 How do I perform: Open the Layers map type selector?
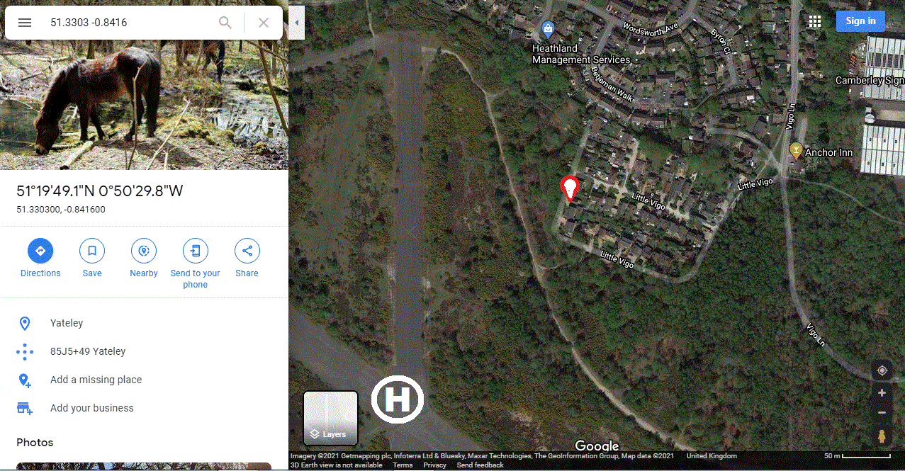331,418
